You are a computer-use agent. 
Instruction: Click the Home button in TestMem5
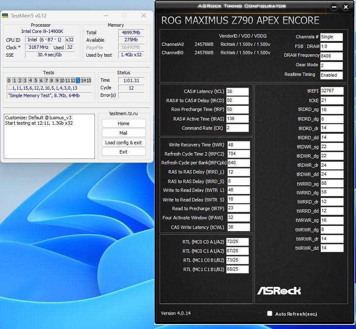[124, 123]
